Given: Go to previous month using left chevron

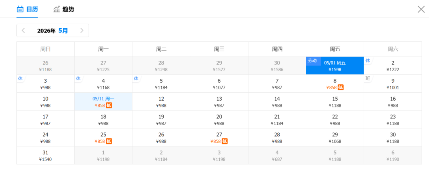Looking at the screenshot, I should pyautogui.click(x=23, y=31).
